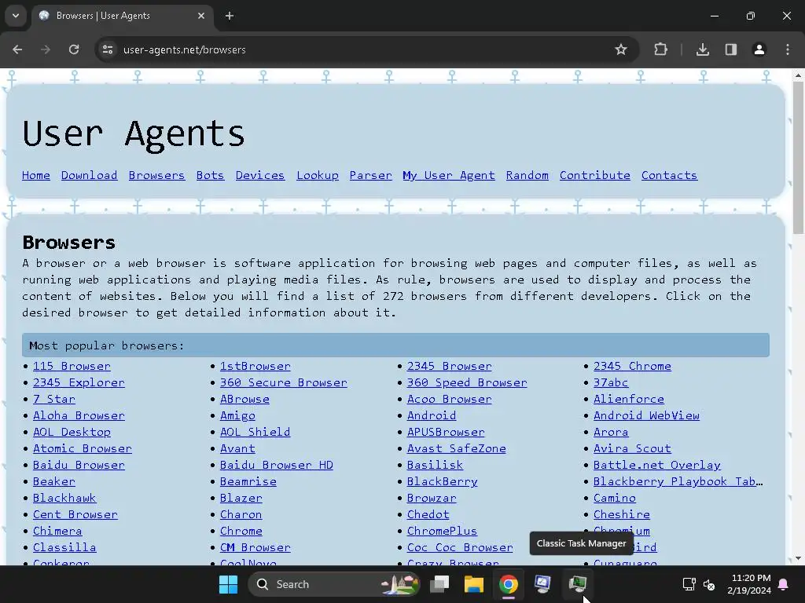Image resolution: width=805 pixels, height=603 pixels.
Task: Open the Blackberry Playbook Tab link
Action: tap(678, 481)
